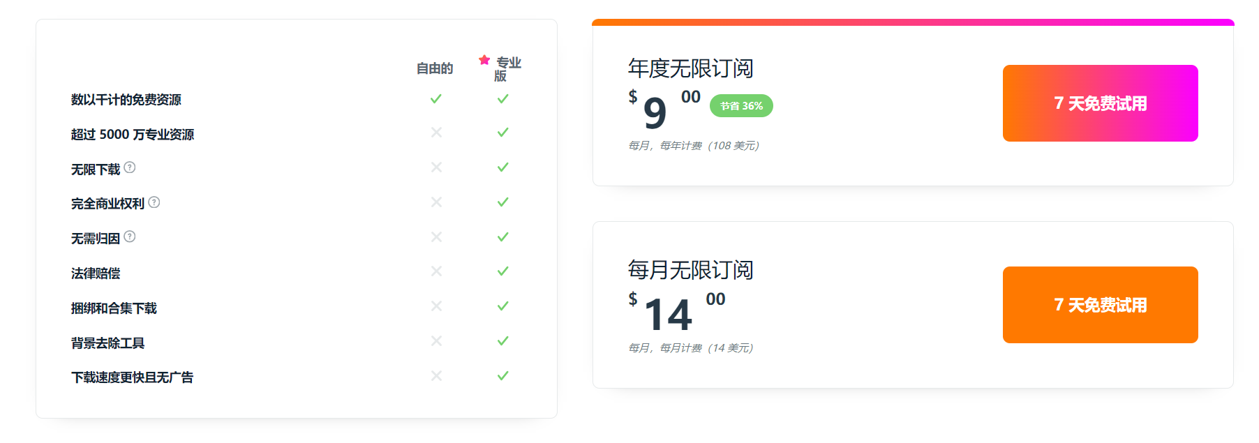Image resolution: width=1259 pixels, height=443 pixels.
Task: Click help icon next to 无限下载
Action: point(130,167)
